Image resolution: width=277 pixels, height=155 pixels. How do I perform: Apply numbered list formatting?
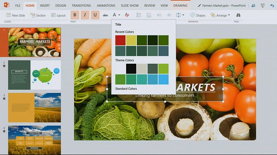pos(149,15)
